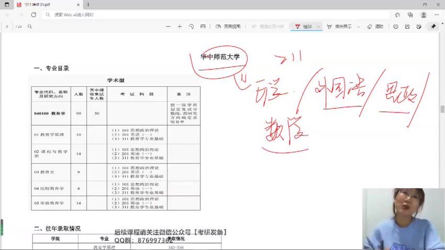Select the 擦除 eraser tool

[375, 26]
